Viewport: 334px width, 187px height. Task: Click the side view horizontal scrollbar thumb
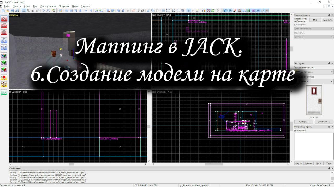71,164
